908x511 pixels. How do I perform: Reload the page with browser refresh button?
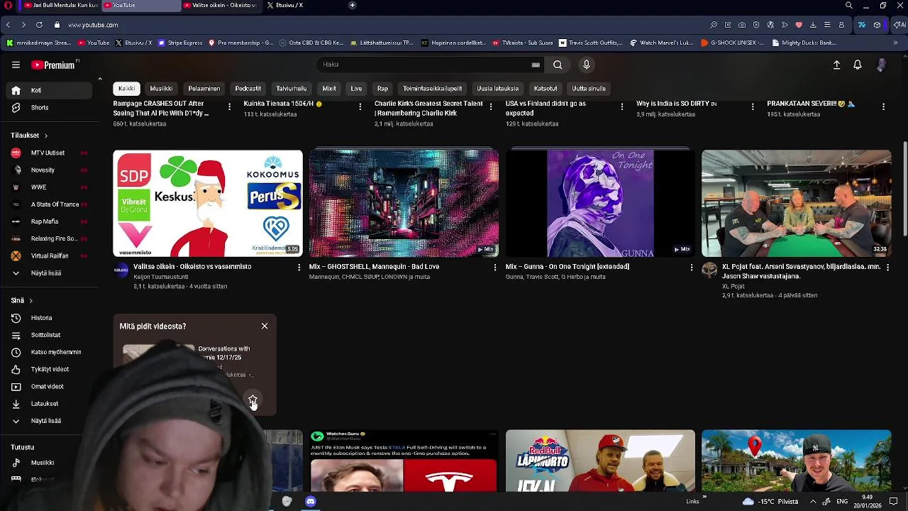39,25
